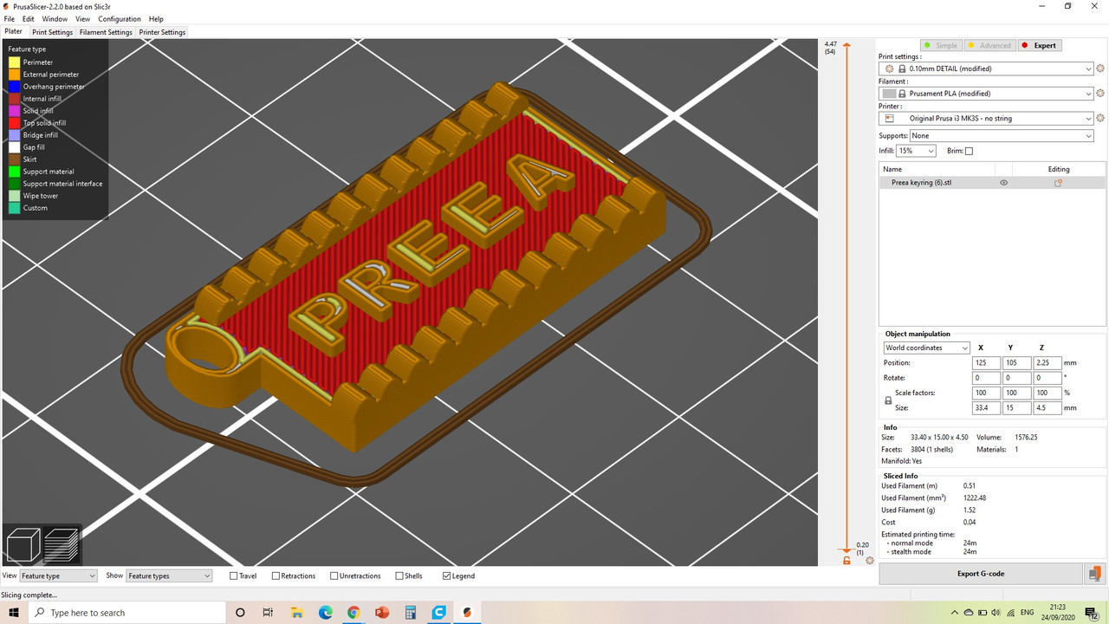Viewport: 1109px width, 624px height.
Task: Open Infill percentage dropdown
Action: tap(917, 151)
